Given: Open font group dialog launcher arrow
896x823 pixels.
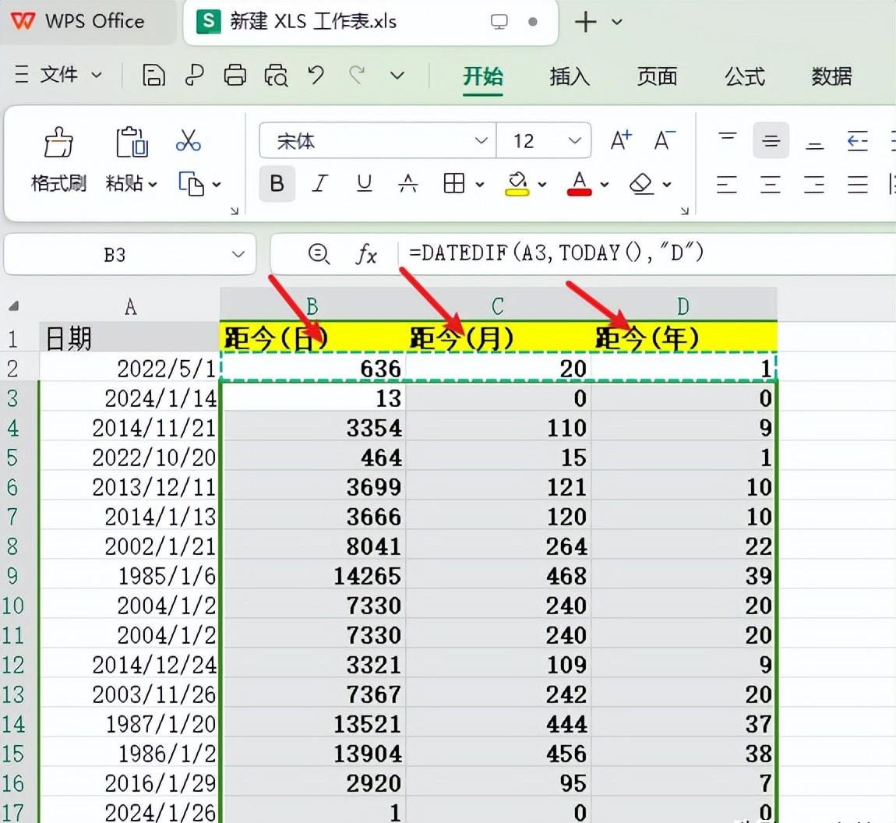Looking at the screenshot, I should coord(685,211).
